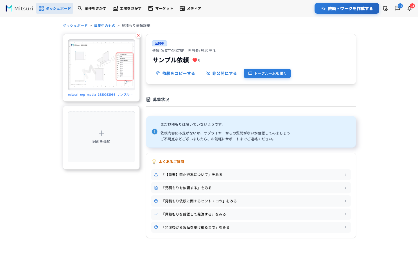Open the ダッシュボード nav tab

[x=55, y=8]
